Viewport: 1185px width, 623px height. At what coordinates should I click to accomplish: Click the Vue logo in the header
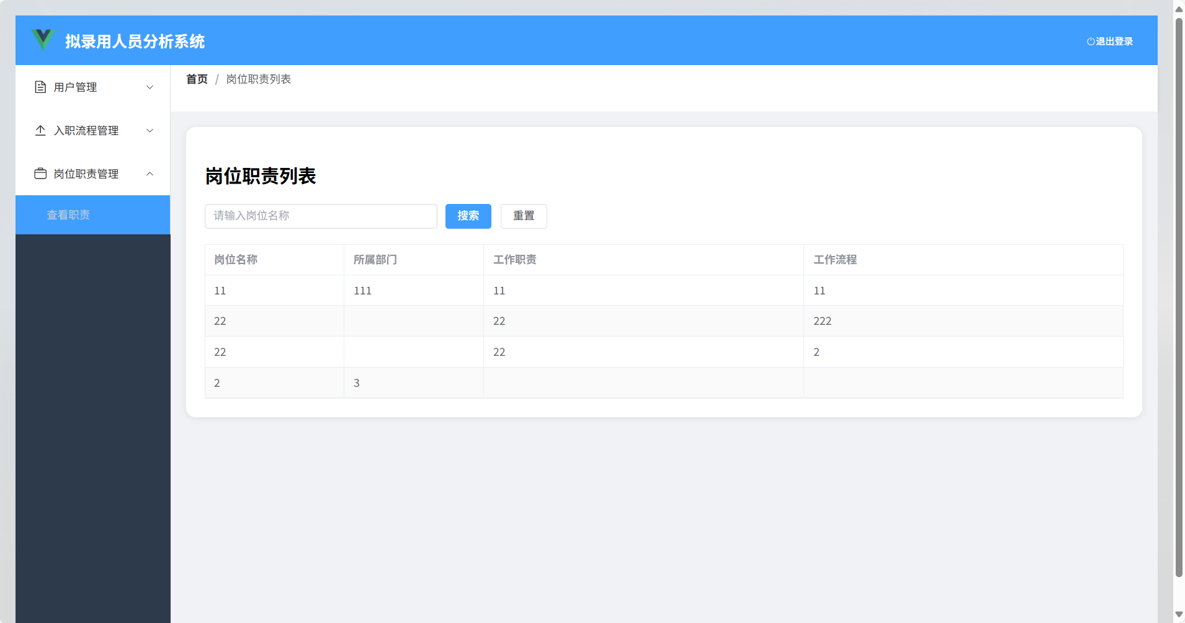coord(42,40)
